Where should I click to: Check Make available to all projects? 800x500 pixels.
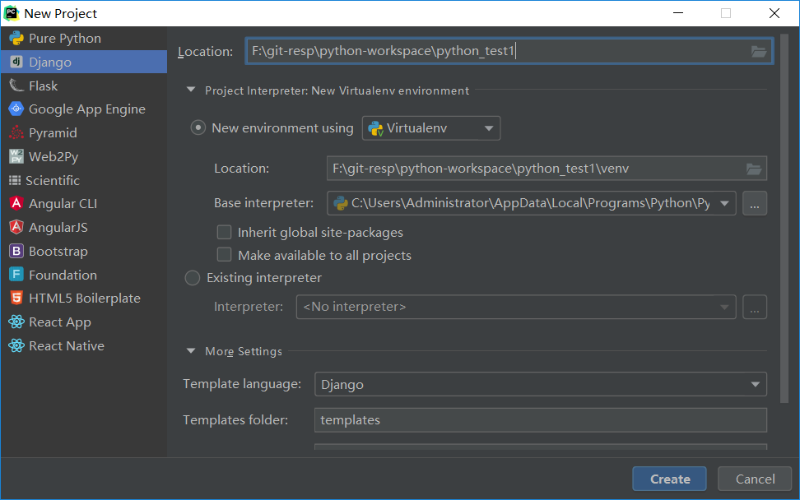pyautogui.click(x=224, y=255)
